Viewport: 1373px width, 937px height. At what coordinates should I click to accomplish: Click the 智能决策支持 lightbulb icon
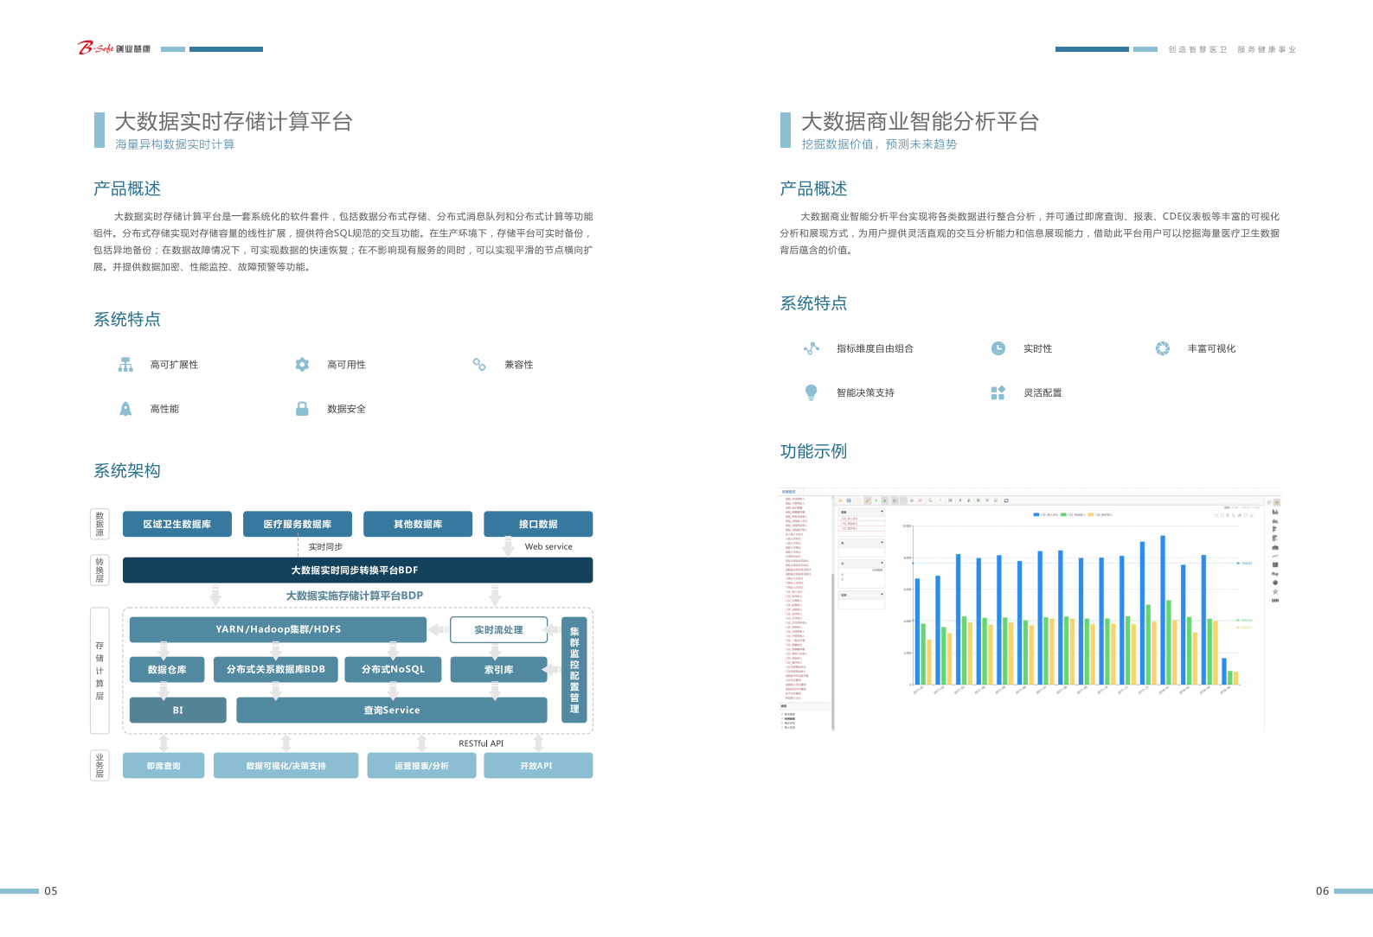pos(812,392)
